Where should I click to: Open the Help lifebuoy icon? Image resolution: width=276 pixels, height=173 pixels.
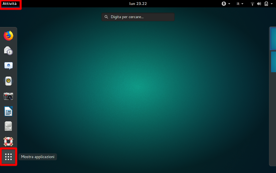pyautogui.click(x=9, y=141)
